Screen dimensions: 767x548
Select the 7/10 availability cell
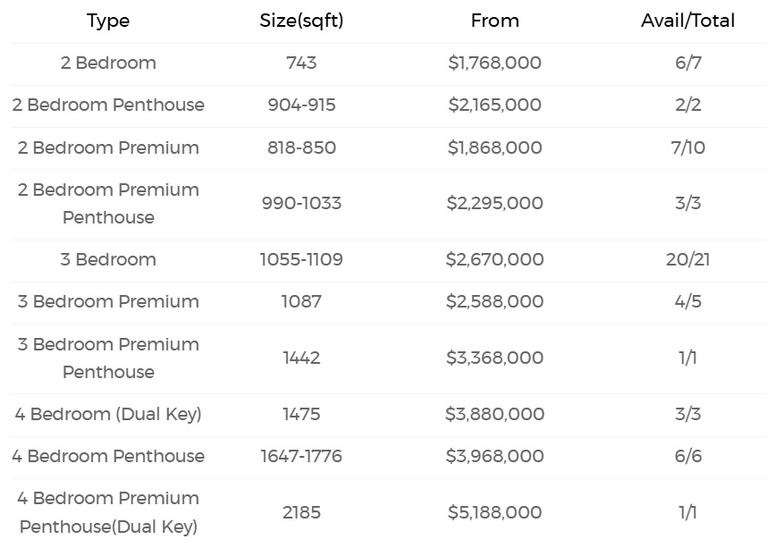click(x=687, y=148)
